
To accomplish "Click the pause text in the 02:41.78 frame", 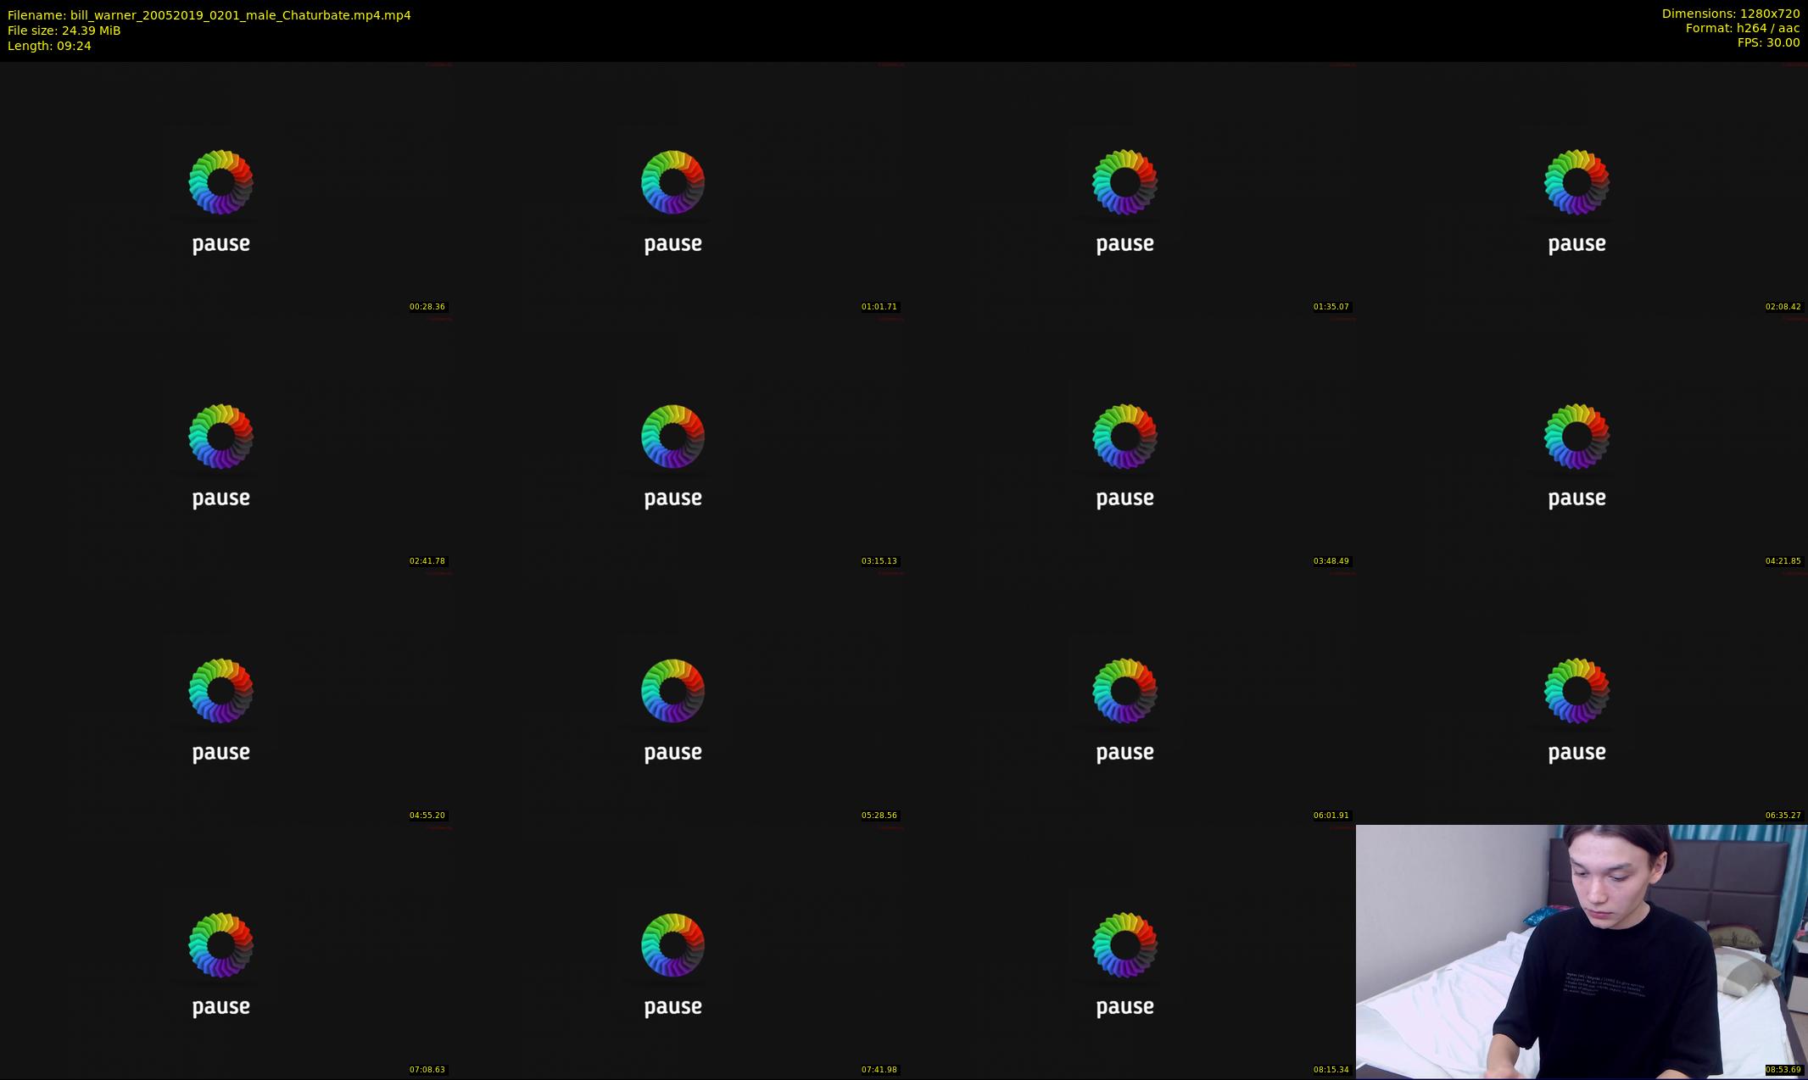I will coord(220,498).
